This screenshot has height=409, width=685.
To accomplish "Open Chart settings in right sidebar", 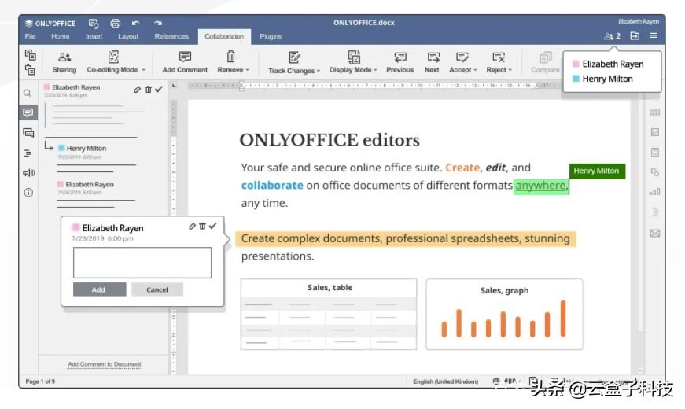I will pos(655,192).
